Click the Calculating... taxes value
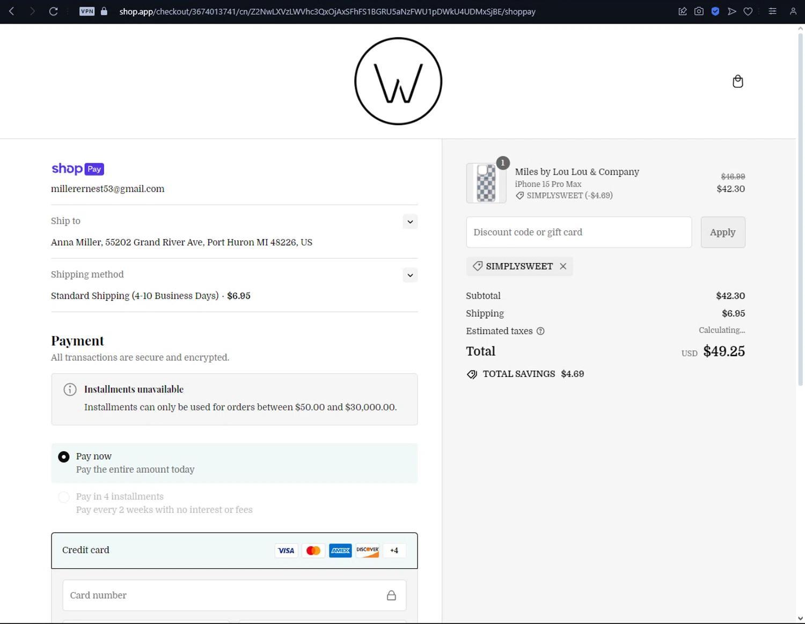The width and height of the screenshot is (805, 624). pyautogui.click(x=722, y=330)
